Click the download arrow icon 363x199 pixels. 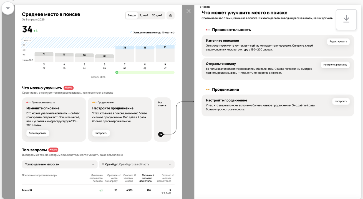346,19
